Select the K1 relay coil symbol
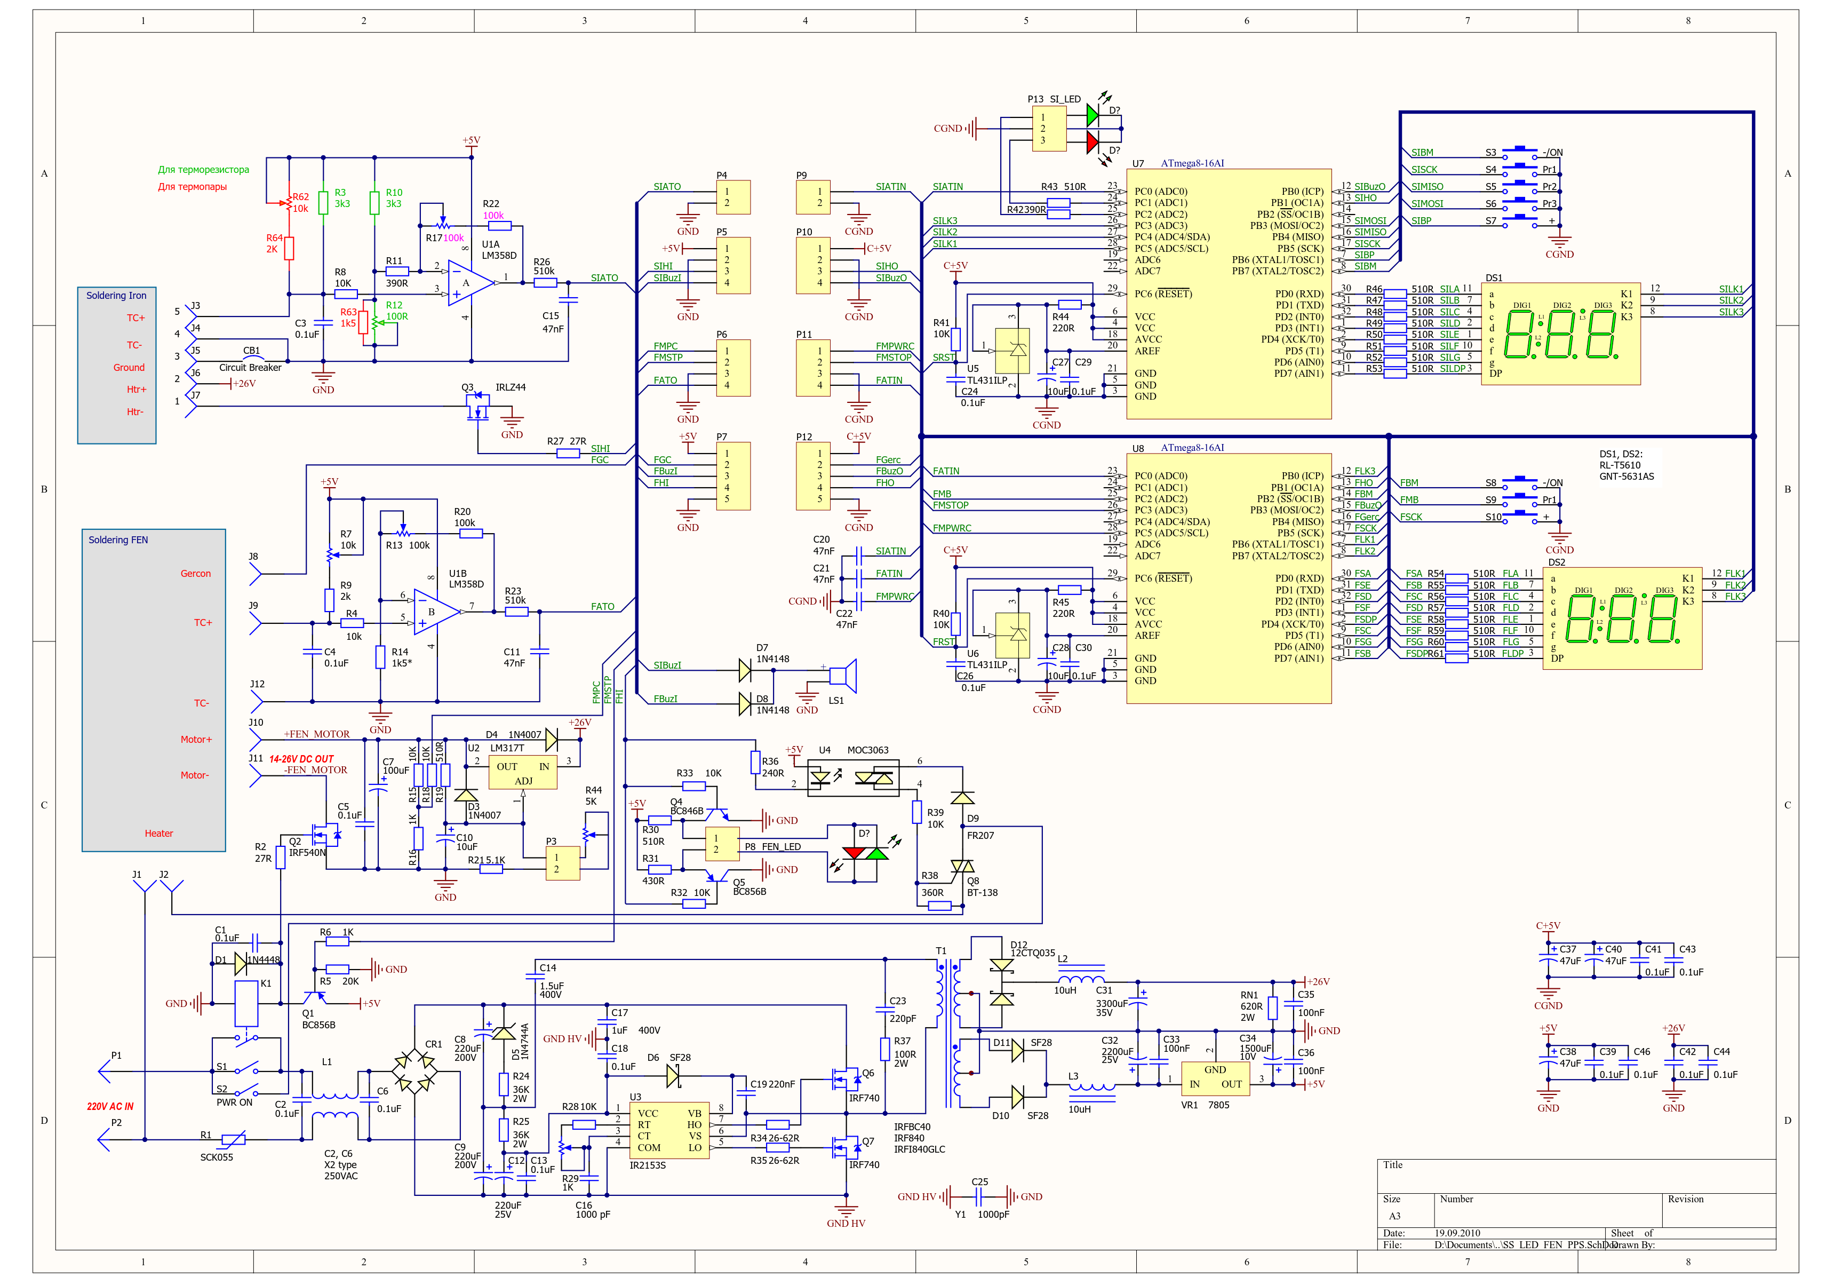The height and width of the screenshot is (1285, 1834). coord(246,1004)
